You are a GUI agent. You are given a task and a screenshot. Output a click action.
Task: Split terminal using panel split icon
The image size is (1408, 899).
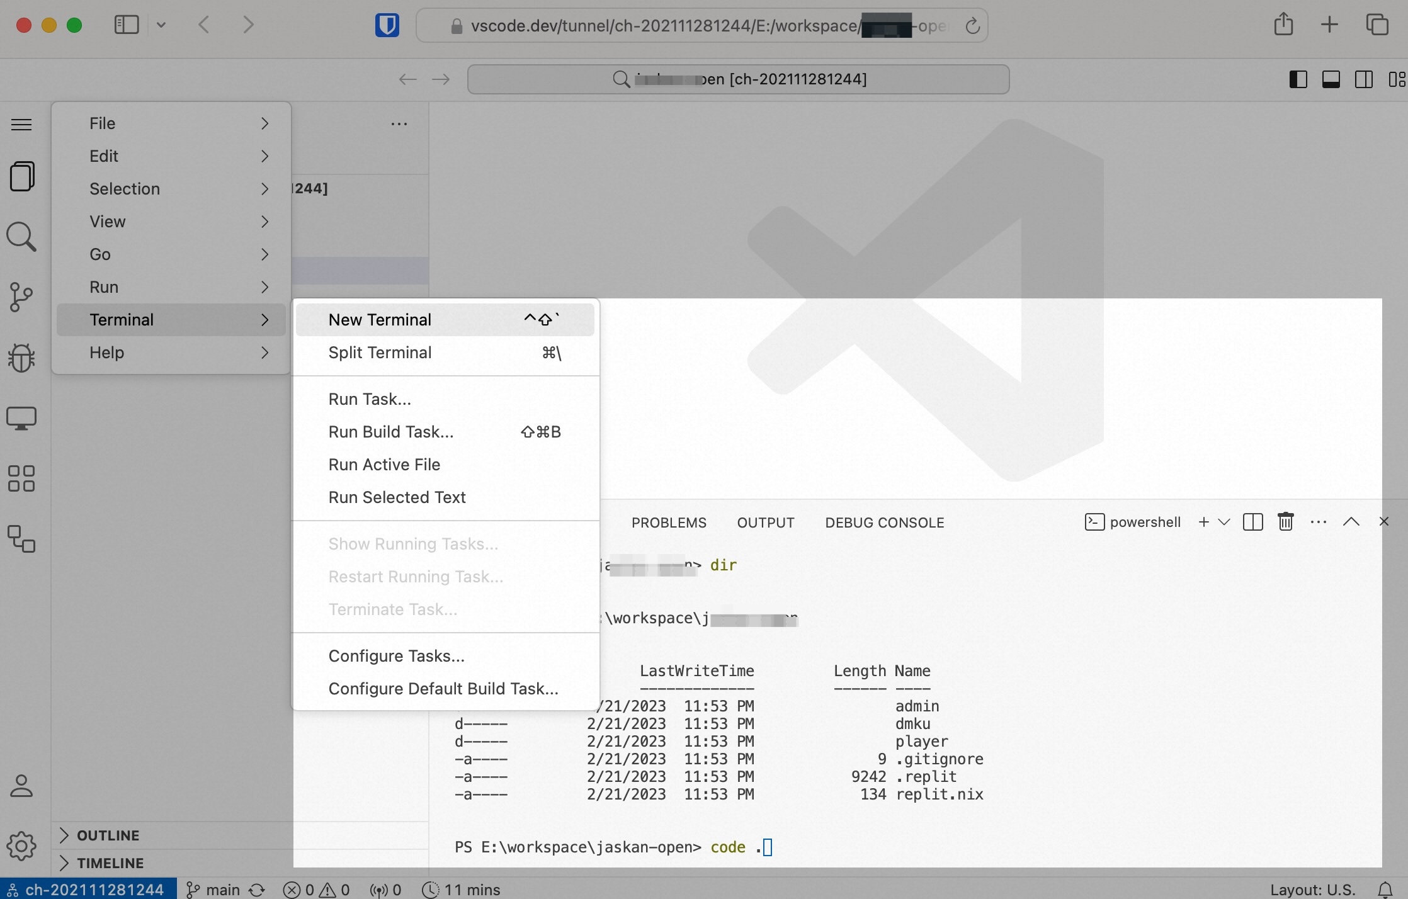point(1252,522)
